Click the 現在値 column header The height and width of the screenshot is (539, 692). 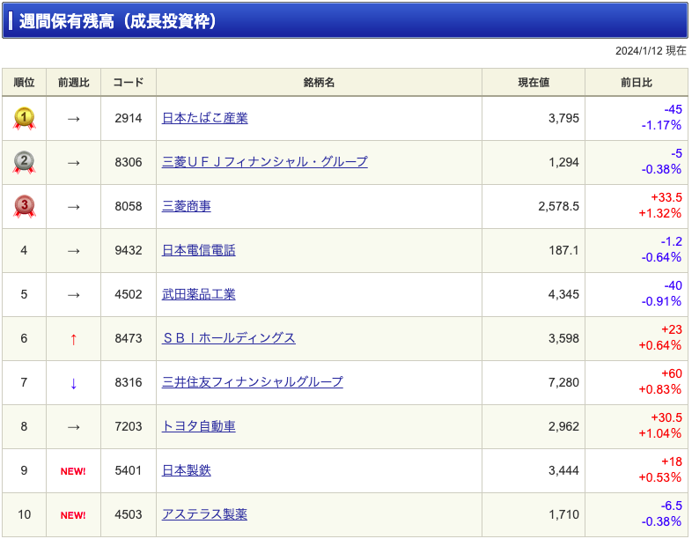534,83
